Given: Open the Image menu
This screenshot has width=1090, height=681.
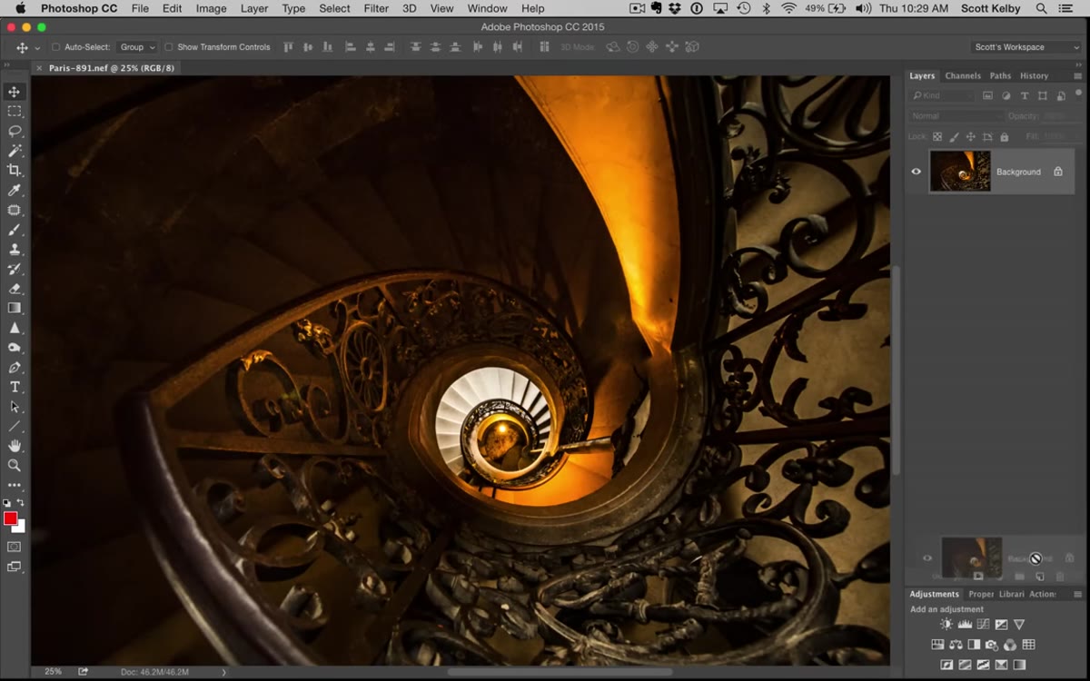Looking at the screenshot, I should click(212, 8).
